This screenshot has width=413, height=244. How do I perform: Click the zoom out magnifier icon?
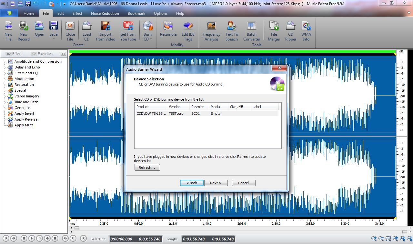381,239
